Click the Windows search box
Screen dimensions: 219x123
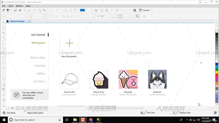(35, 120)
